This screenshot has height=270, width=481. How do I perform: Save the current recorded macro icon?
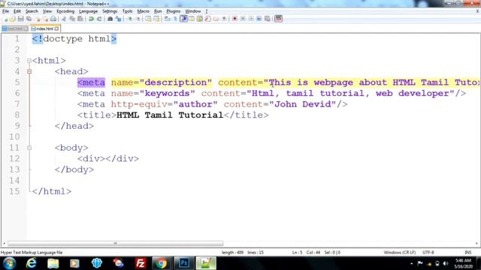tap(268, 19)
